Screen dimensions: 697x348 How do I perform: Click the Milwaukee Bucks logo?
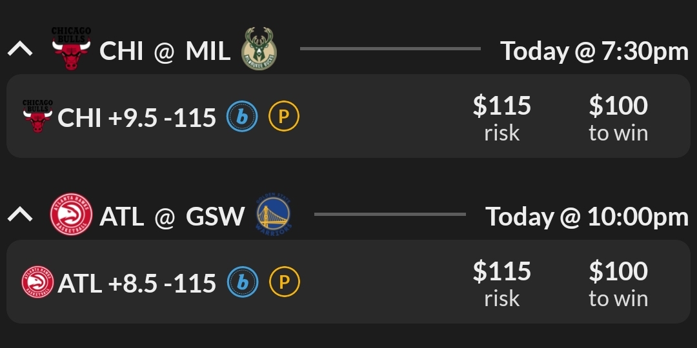[259, 48]
